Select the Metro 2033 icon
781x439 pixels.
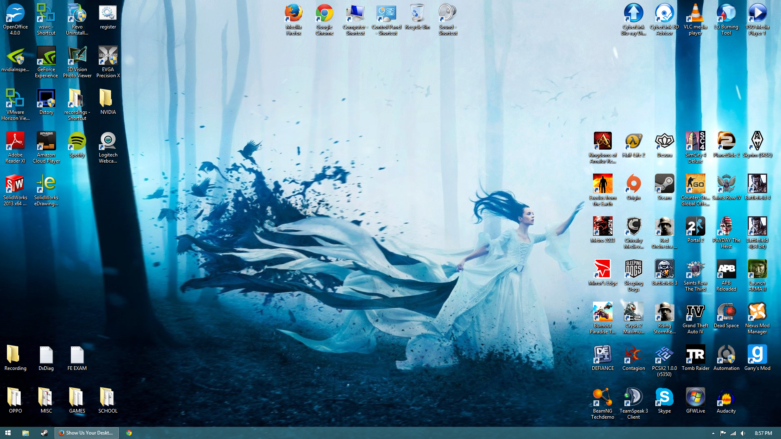[603, 230]
